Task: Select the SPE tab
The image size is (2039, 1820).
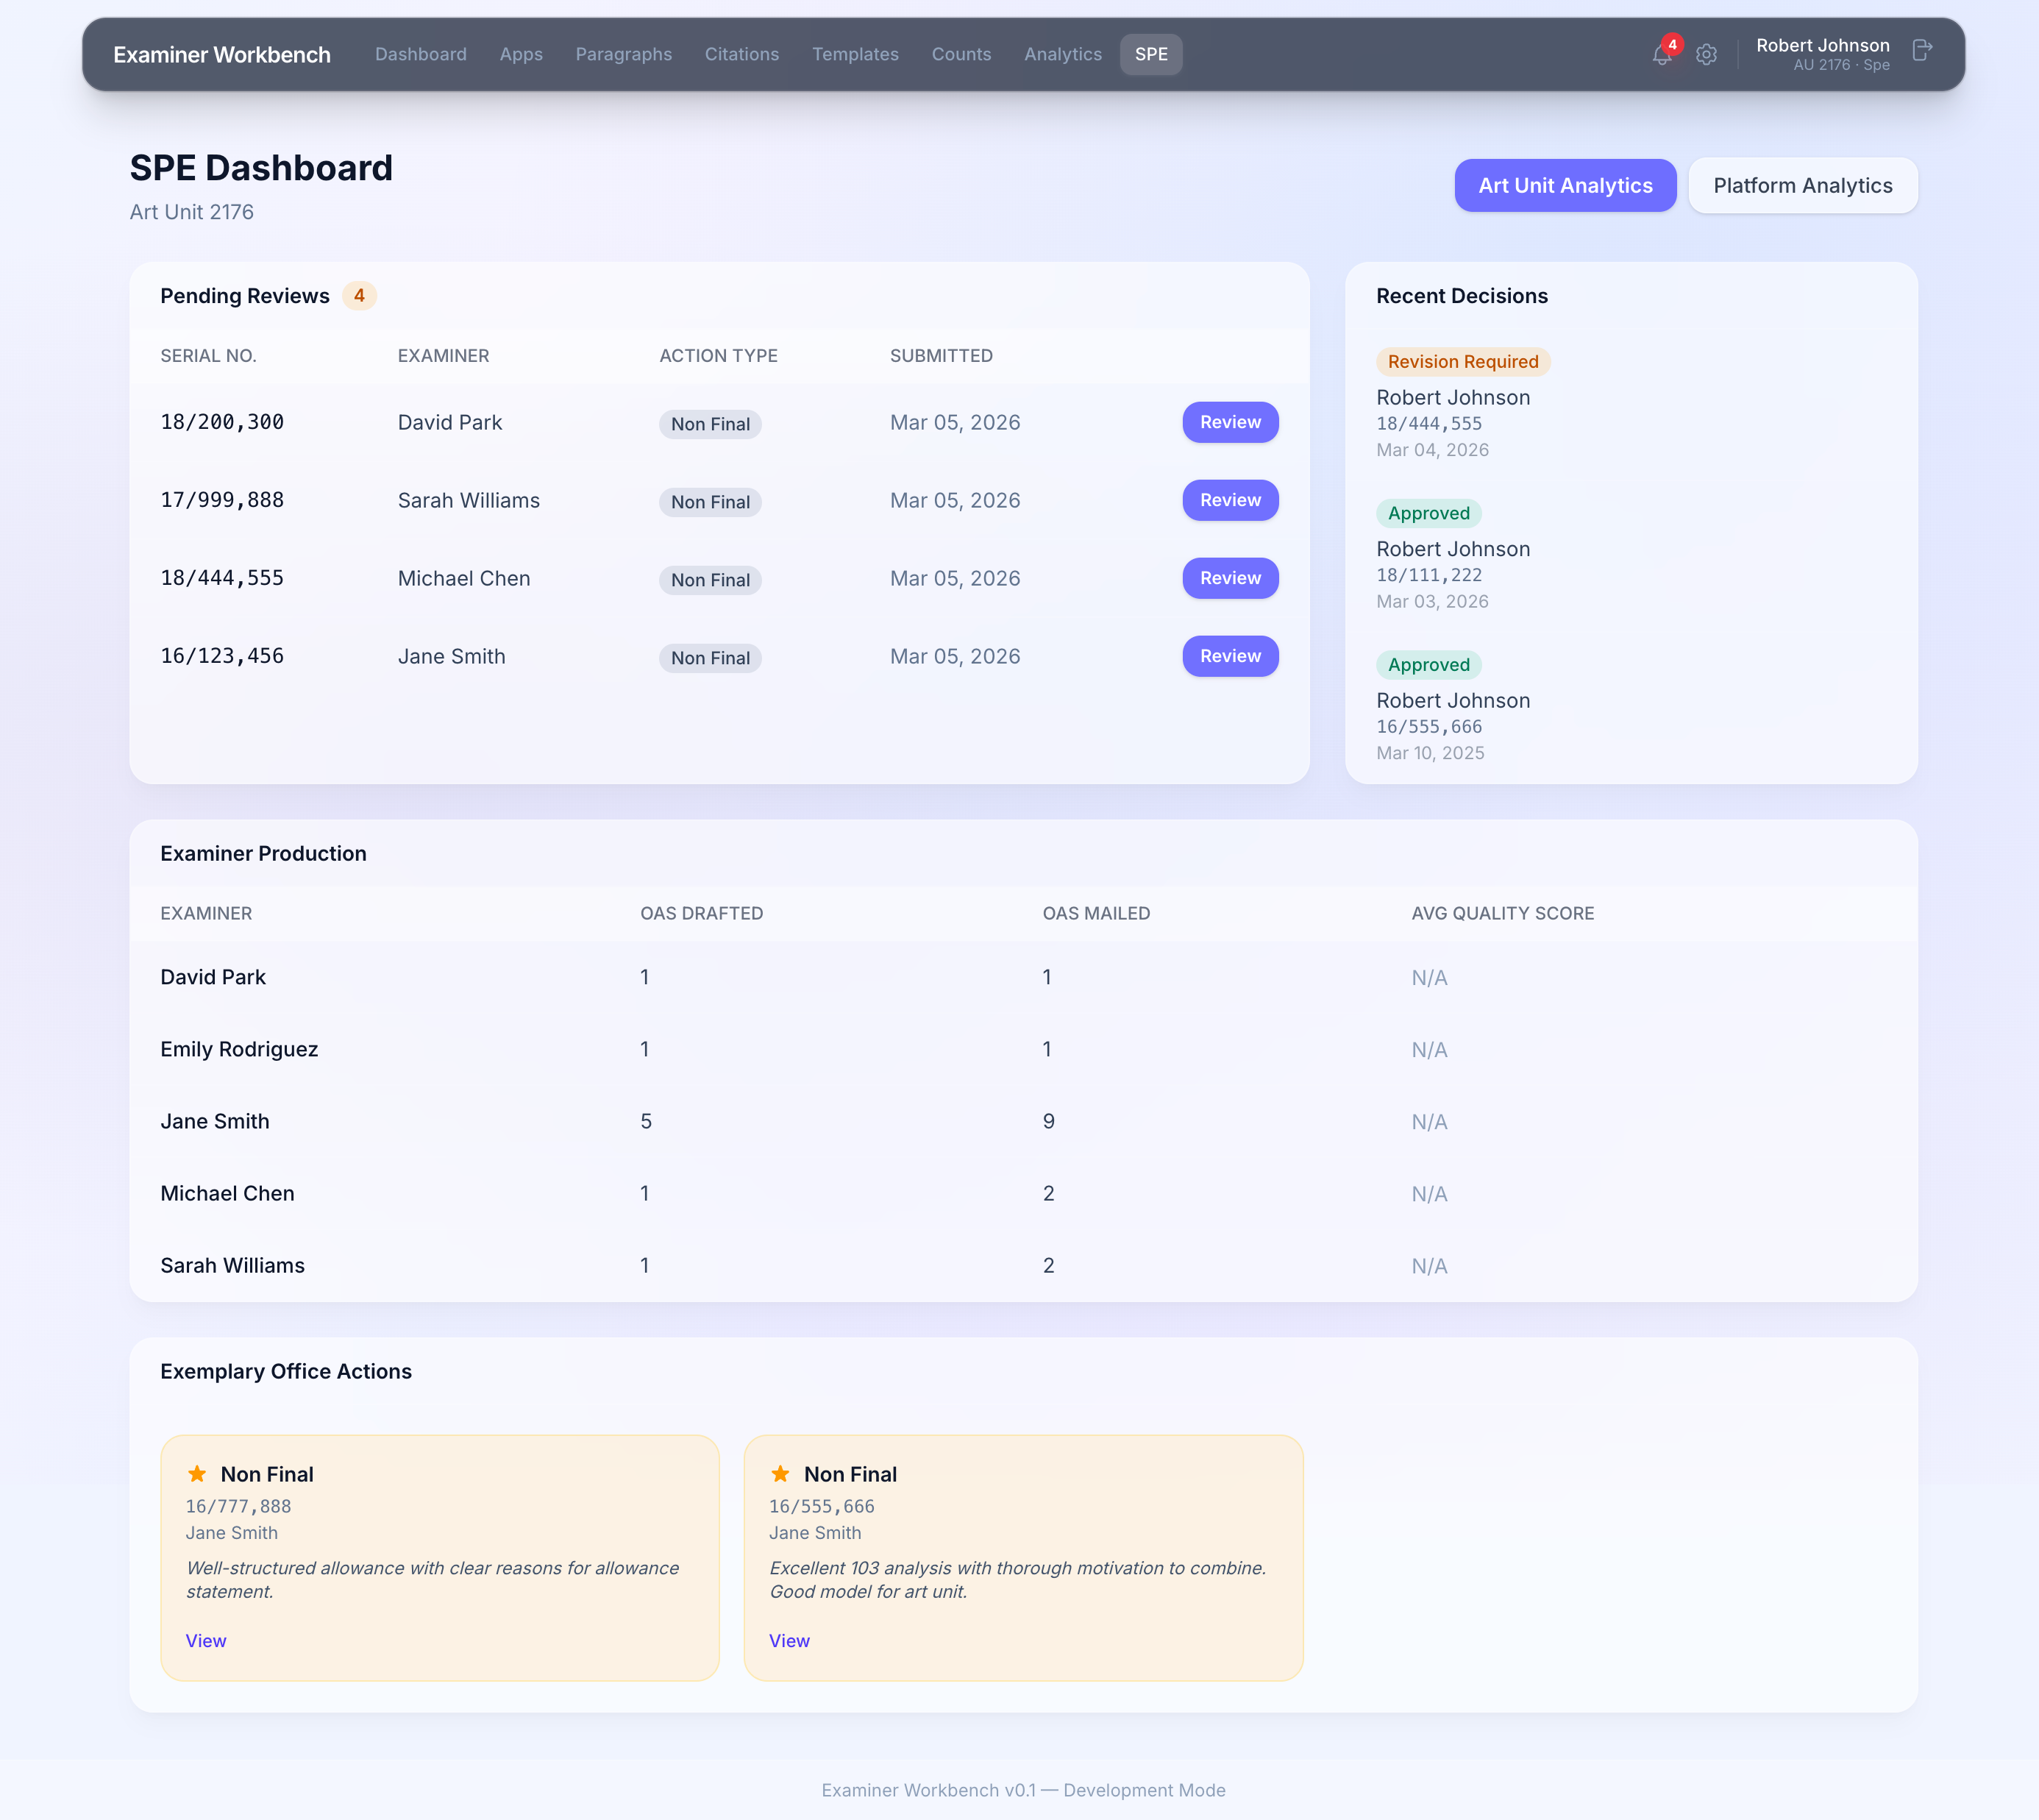Action: point(1150,54)
